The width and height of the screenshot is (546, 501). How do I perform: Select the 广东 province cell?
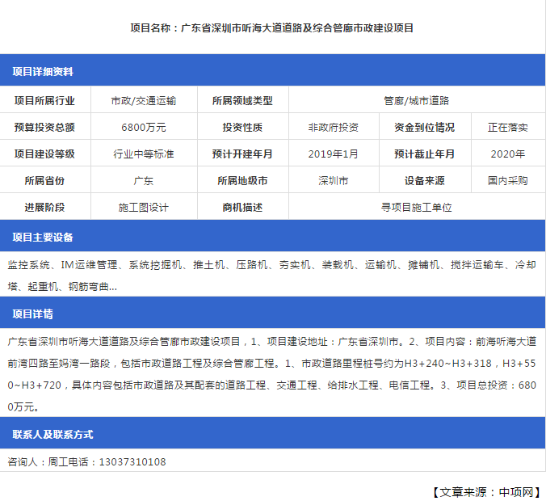tap(144, 181)
